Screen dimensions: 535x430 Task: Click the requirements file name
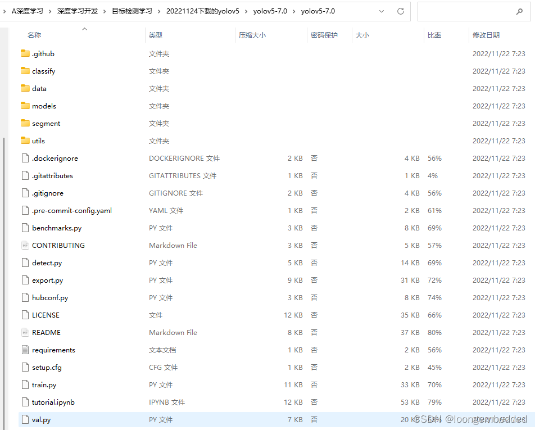(x=53, y=350)
